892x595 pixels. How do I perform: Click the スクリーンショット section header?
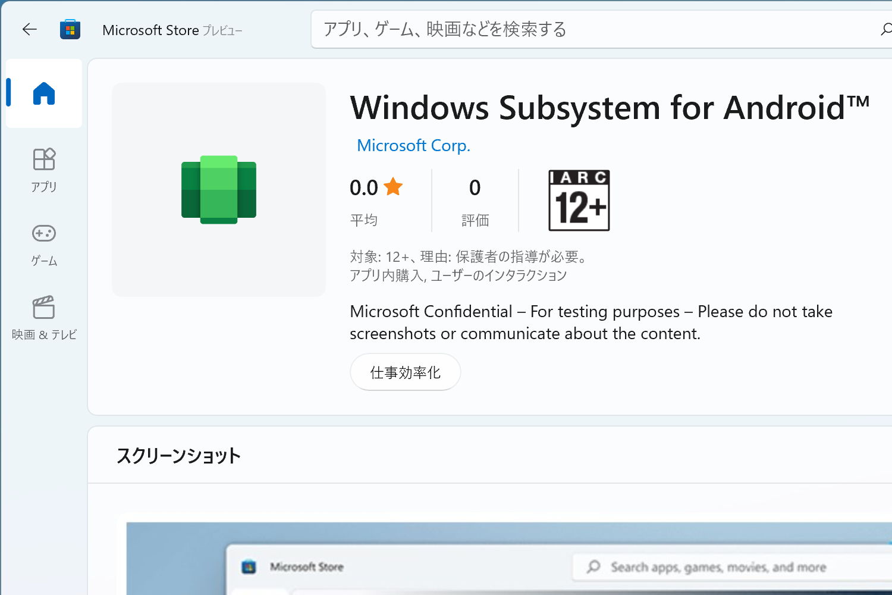click(179, 455)
